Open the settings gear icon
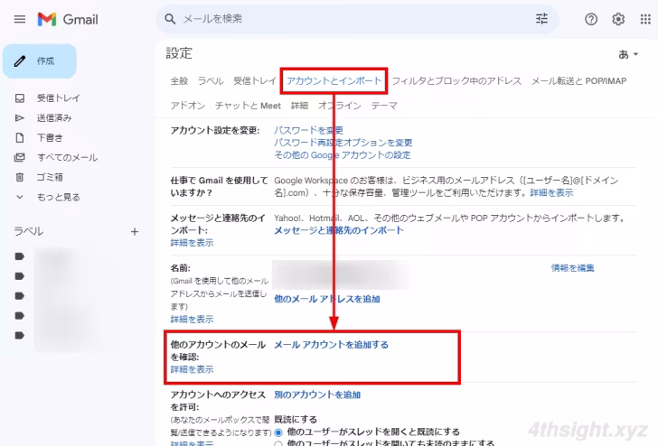This screenshot has width=658, height=446. 618,19
